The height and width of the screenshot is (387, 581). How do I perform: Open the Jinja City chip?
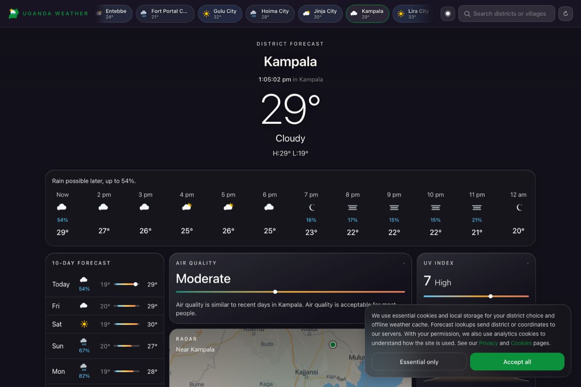click(x=320, y=14)
